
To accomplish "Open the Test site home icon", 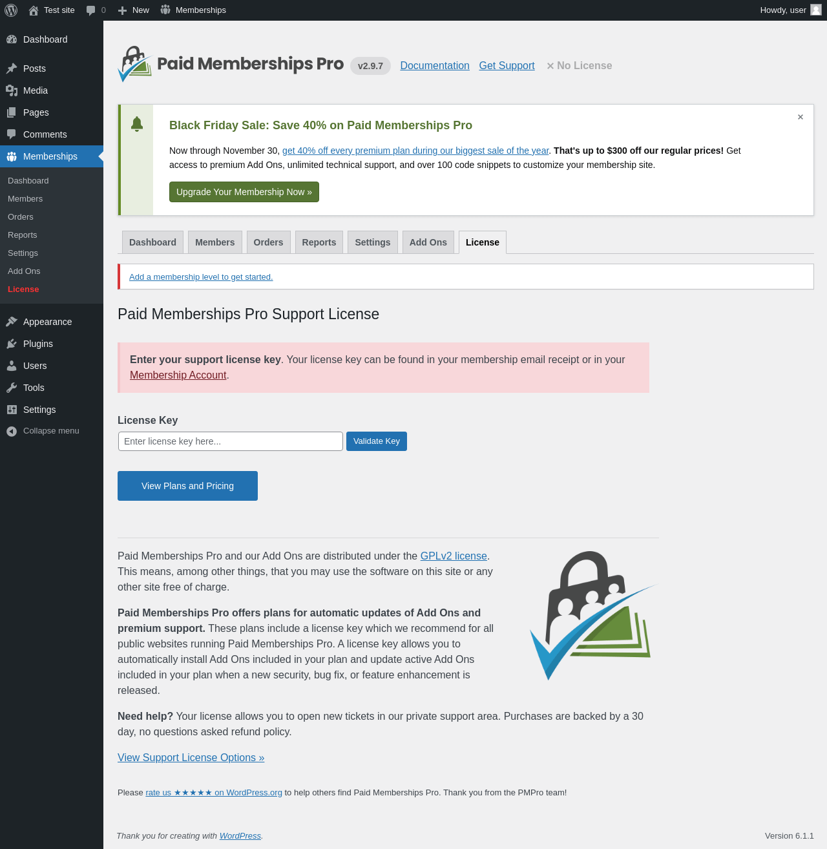I will [x=34, y=10].
